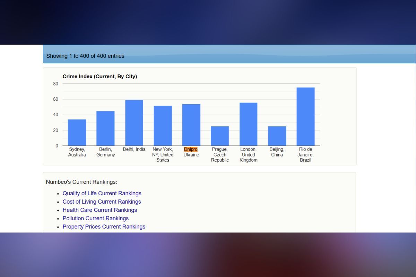Select the Berlin, Germany chart bar
This screenshot has width=416, height=277.
[105, 128]
